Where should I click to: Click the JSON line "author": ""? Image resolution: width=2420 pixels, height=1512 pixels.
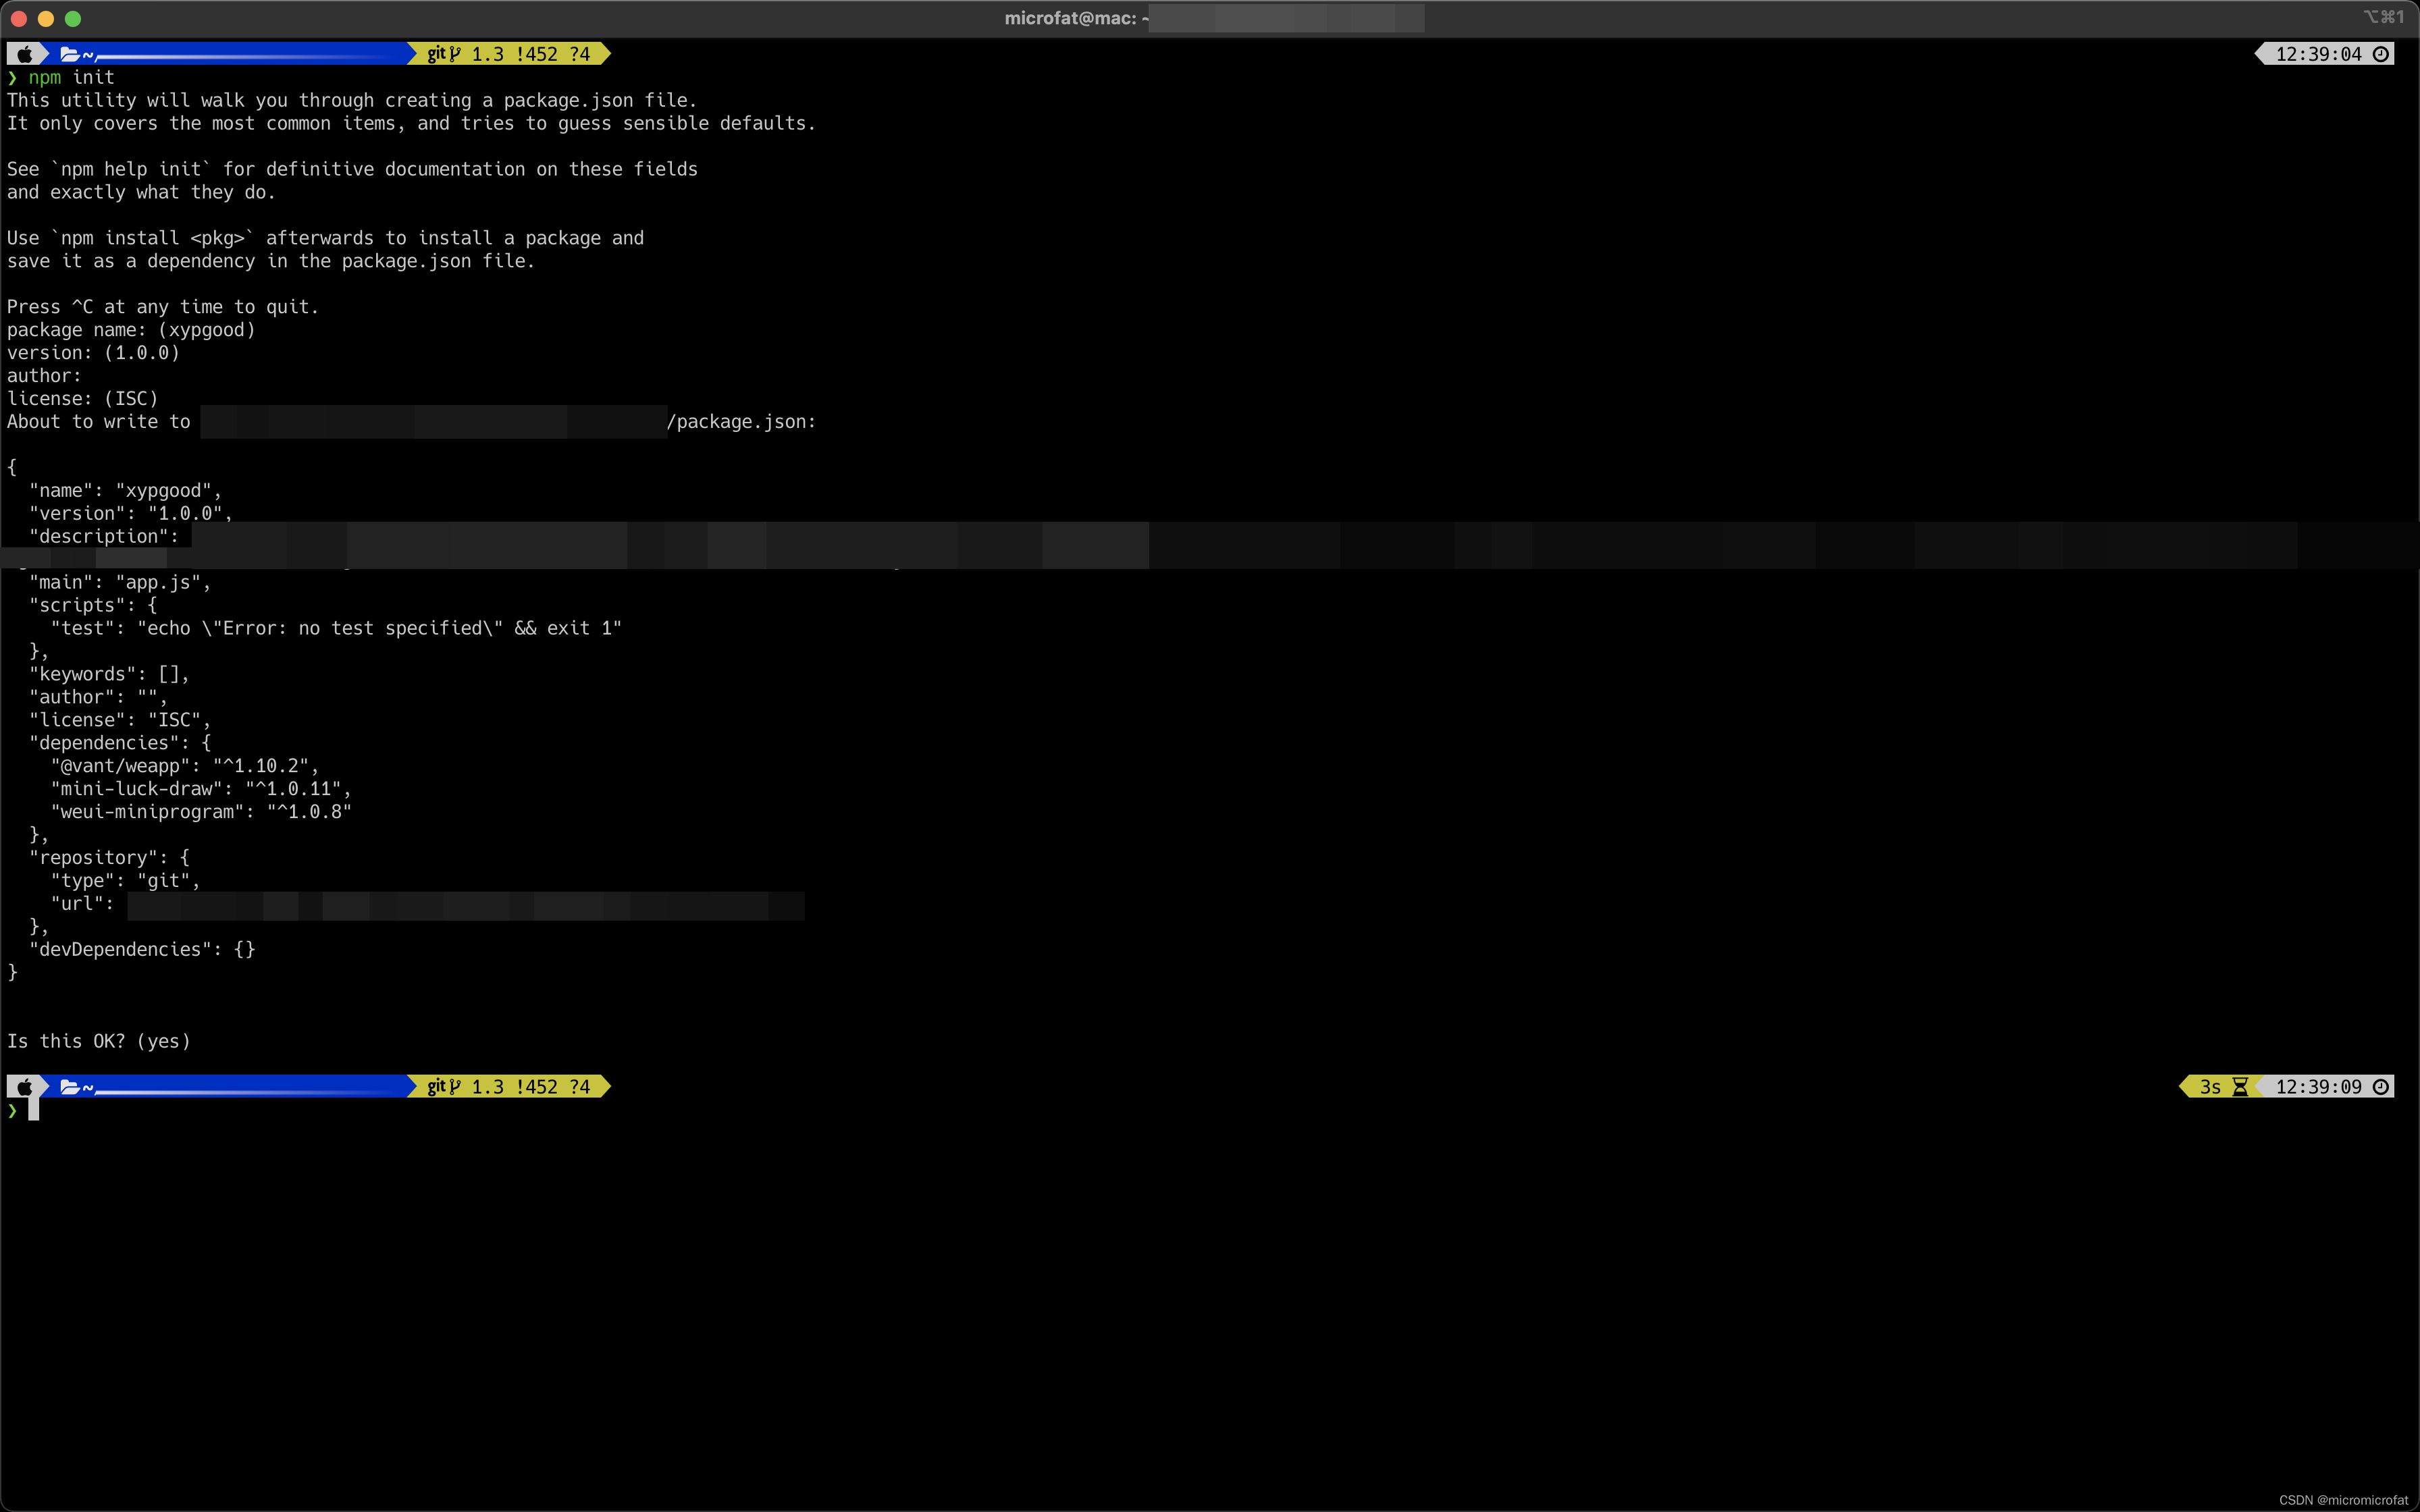[98, 698]
